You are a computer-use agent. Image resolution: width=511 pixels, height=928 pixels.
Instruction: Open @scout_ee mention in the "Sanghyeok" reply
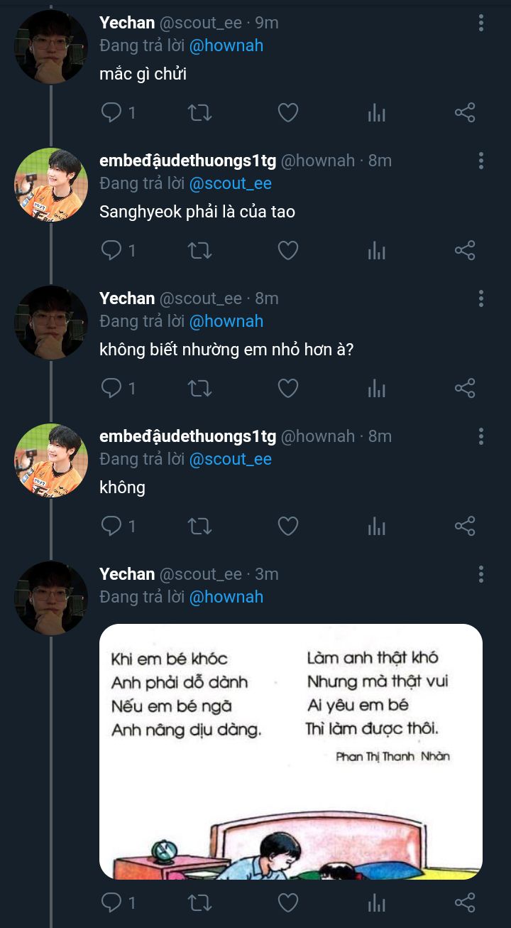[x=231, y=183]
